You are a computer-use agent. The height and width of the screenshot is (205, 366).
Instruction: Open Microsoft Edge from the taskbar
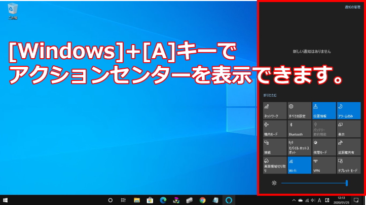(x=163, y=200)
